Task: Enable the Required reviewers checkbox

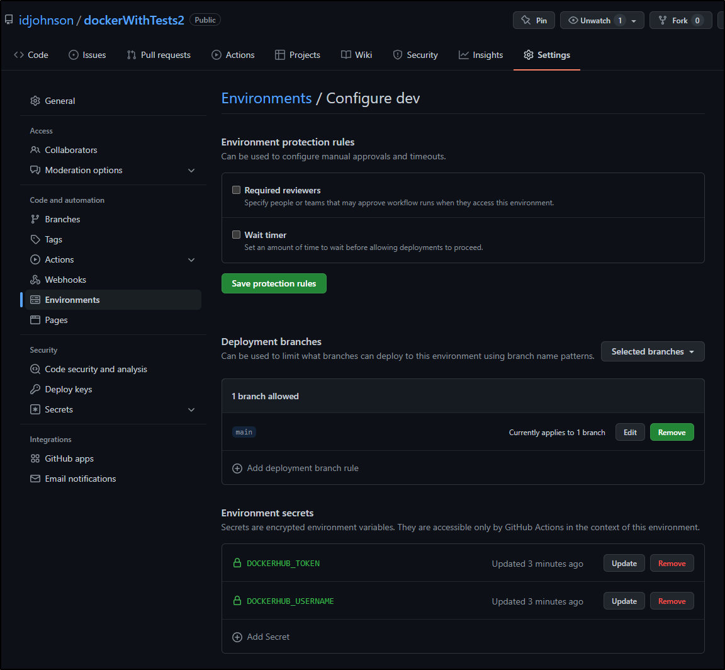Action: click(236, 190)
